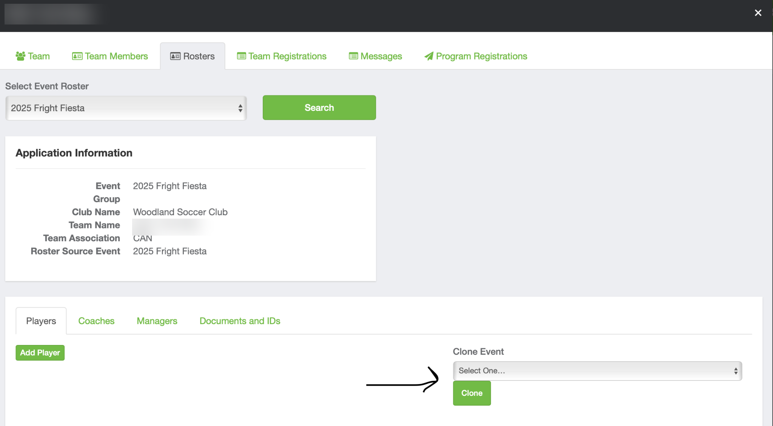
Task: Click the Team Registrations list icon
Action: click(x=241, y=56)
